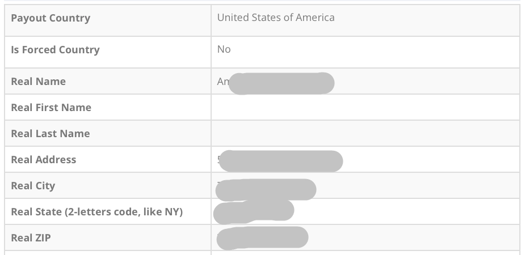This screenshot has height=255, width=521.
Task: Click the Real Last Name label
Action: 51,134
